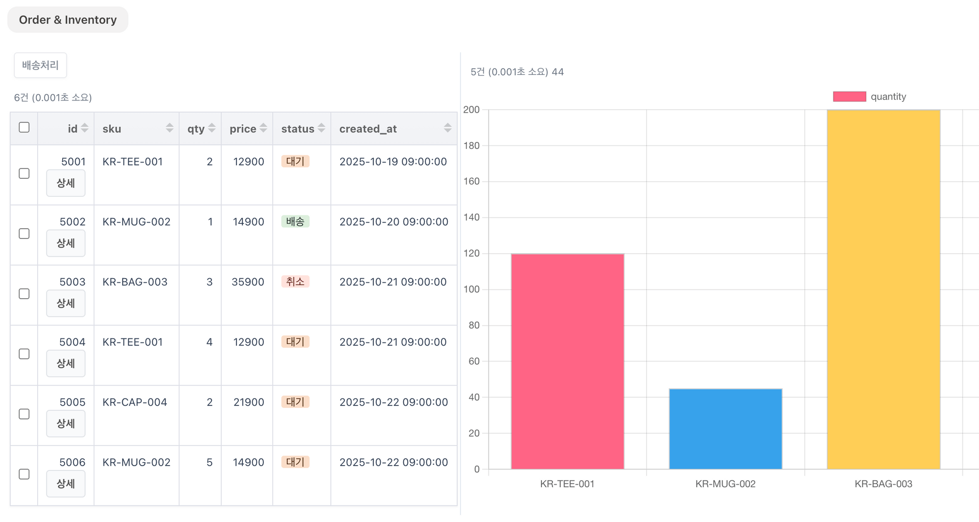The width and height of the screenshot is (979, 522).
Task: Sort orders by qty column
Action: pos(211,128)
